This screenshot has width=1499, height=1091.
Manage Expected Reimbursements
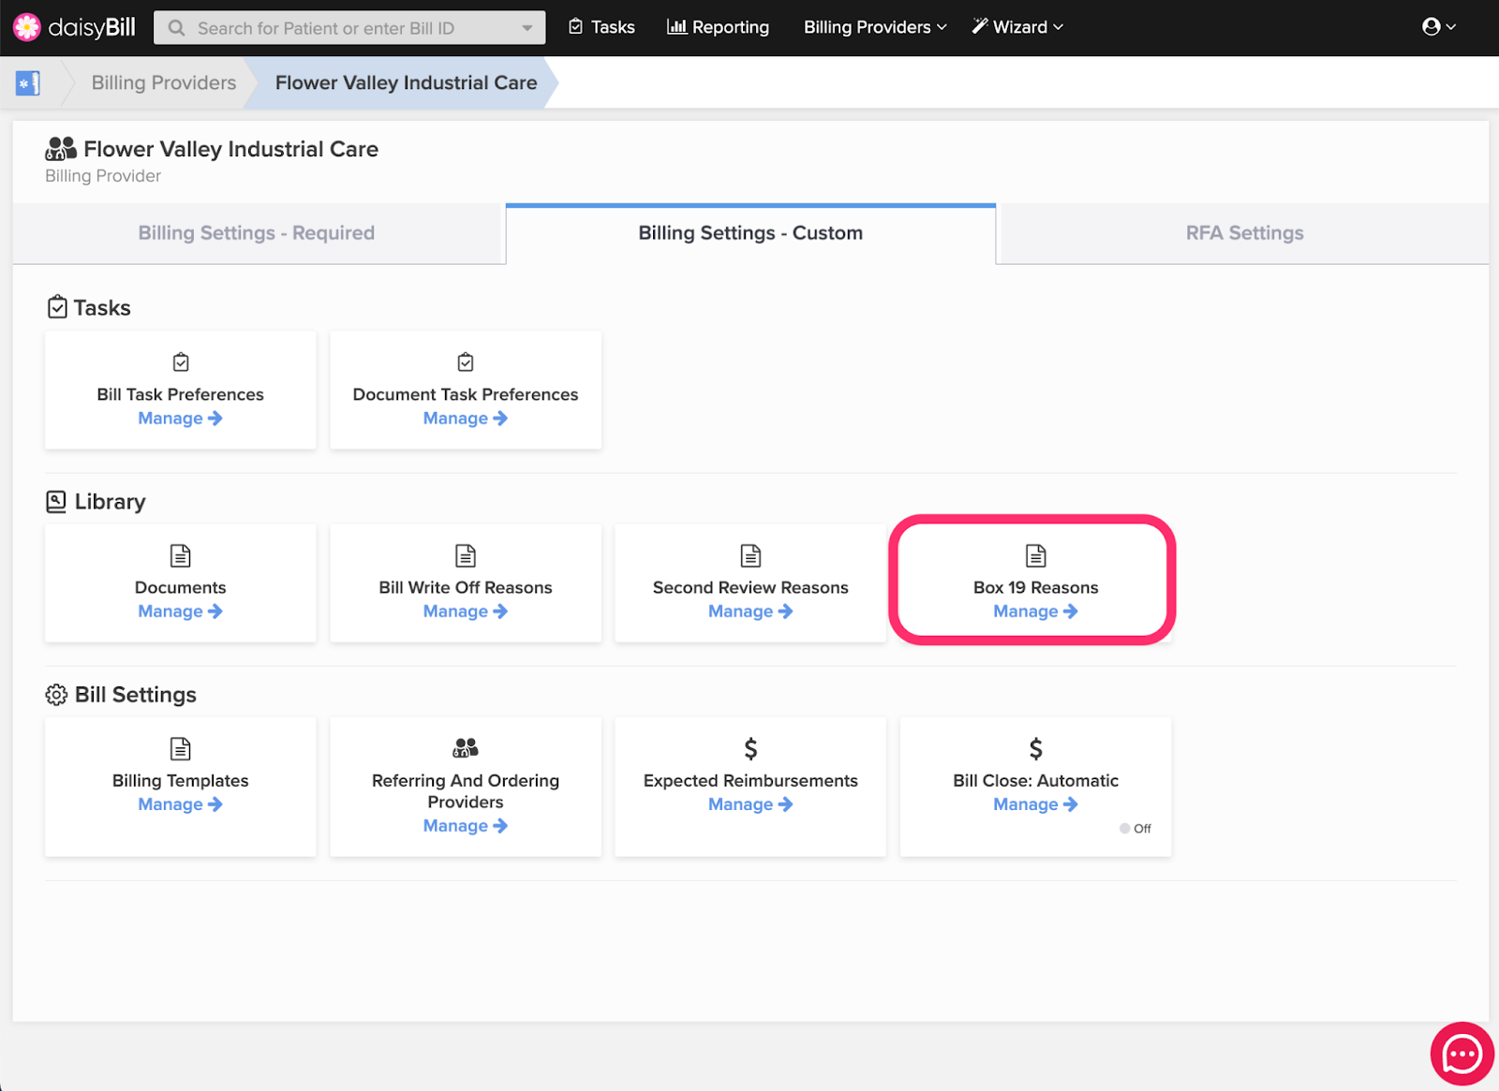pos(749,804)
